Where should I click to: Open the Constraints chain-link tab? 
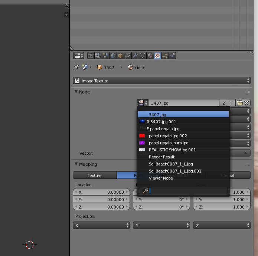(x=128, y=56)
